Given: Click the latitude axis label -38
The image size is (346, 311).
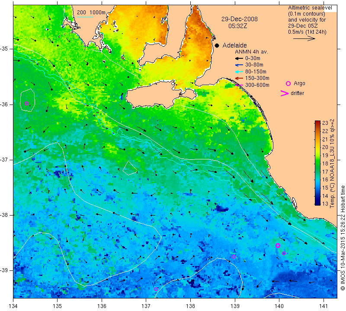Looking at the screenshot, I should [x=4, y=215].
